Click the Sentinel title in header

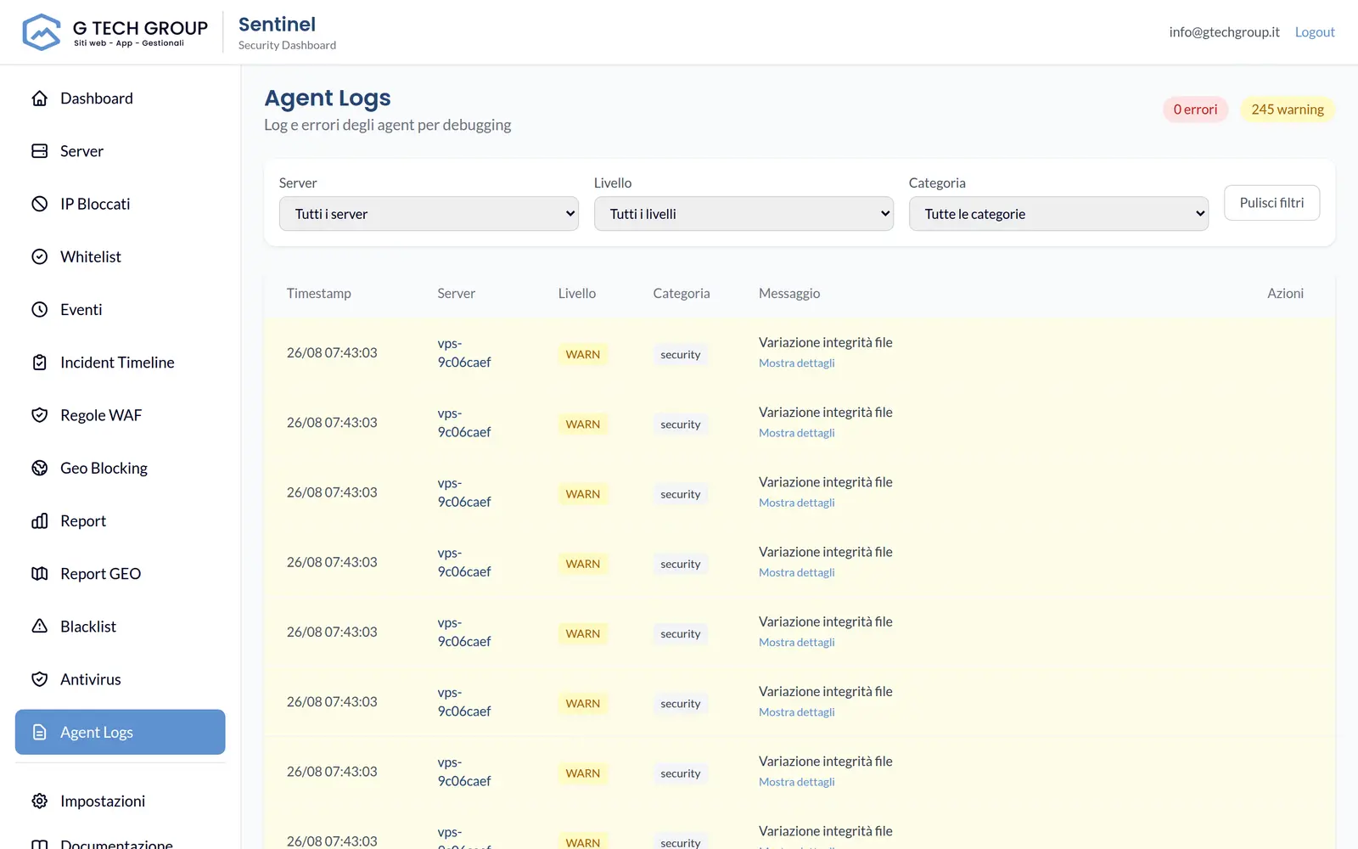coord(277,25)
